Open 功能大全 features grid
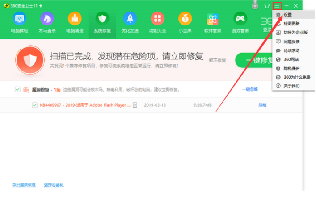316x204 pixels. pyautogui.click(x=157, y=22)
